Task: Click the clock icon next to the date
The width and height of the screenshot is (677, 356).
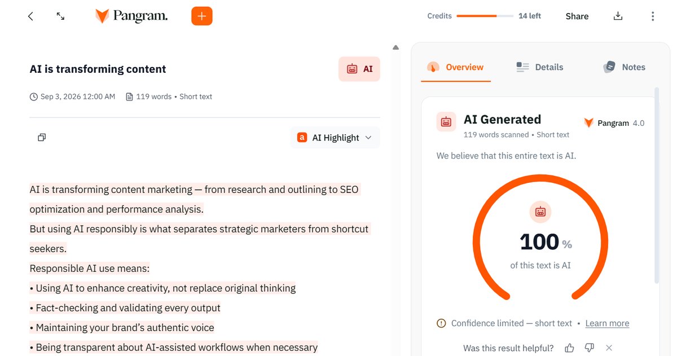Action: (34, 96)
